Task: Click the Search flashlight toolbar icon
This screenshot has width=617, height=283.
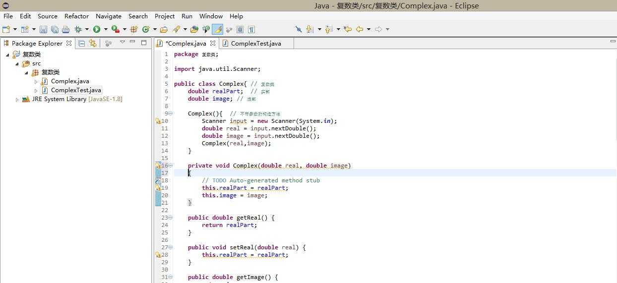Action: pos(176,29)
